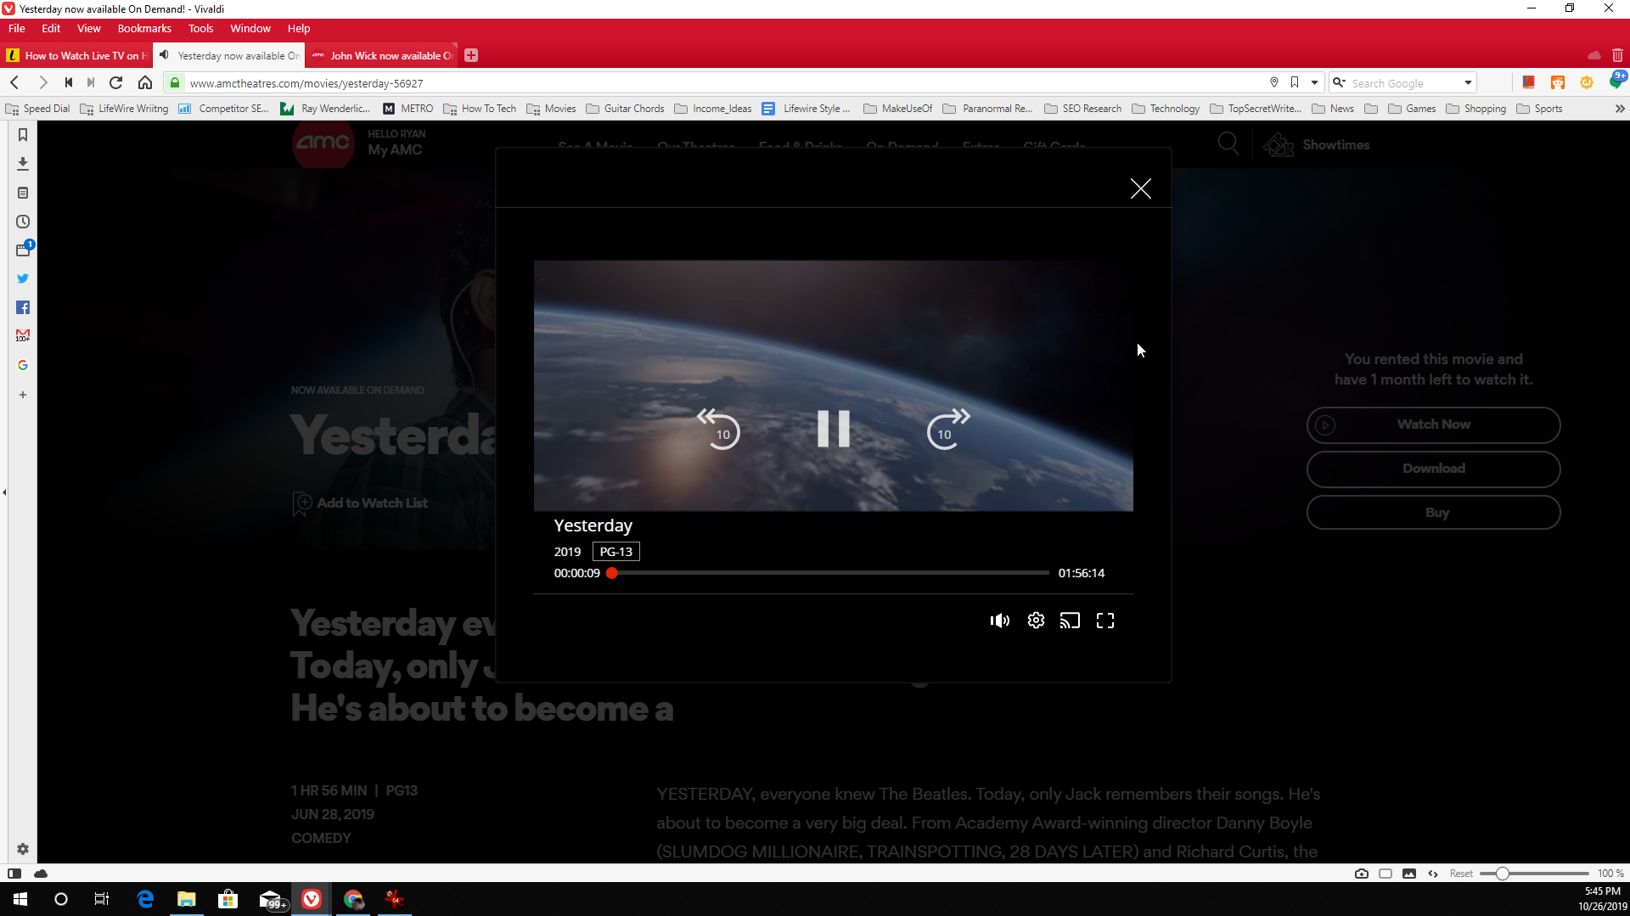Open the Help menu
The width and height of the screenshot is (1630, 916).
(299, 28)
